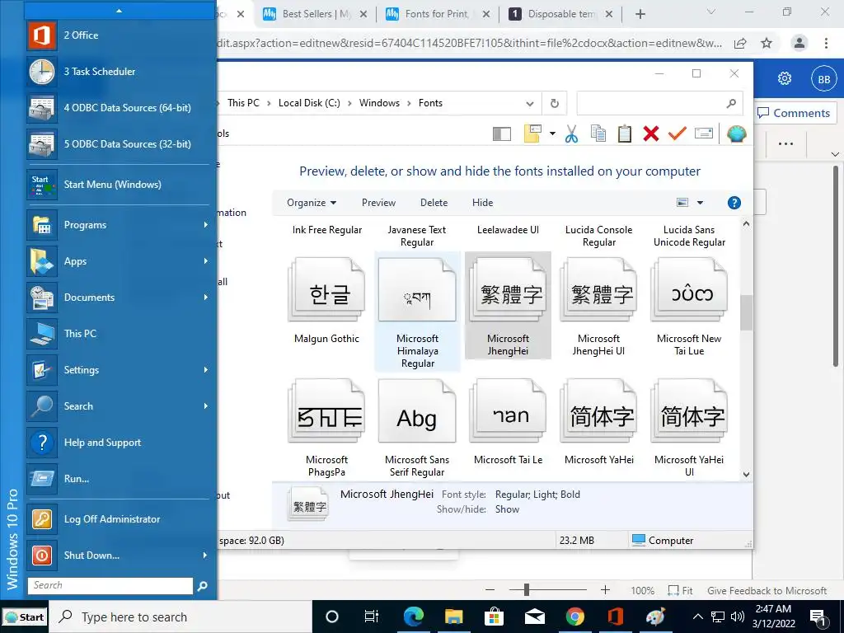Click the Paste clipboard toolbar icon
The width and height of the screenshot is (844, 633).
(x=625, y=134)
